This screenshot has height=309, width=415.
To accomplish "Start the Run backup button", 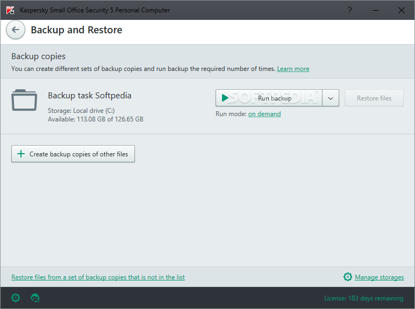I will [x=269, y=98].
